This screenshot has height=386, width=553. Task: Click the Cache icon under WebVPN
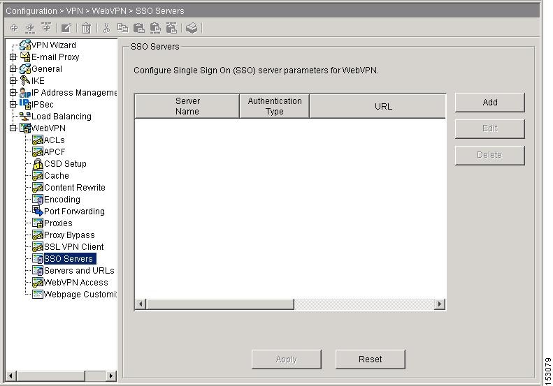(x=37, y=175)
